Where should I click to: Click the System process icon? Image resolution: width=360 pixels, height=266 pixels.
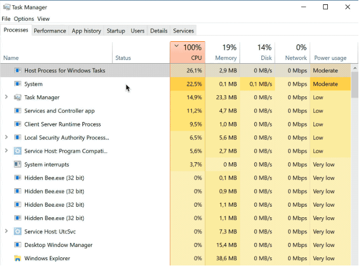[x=18, y=84]
